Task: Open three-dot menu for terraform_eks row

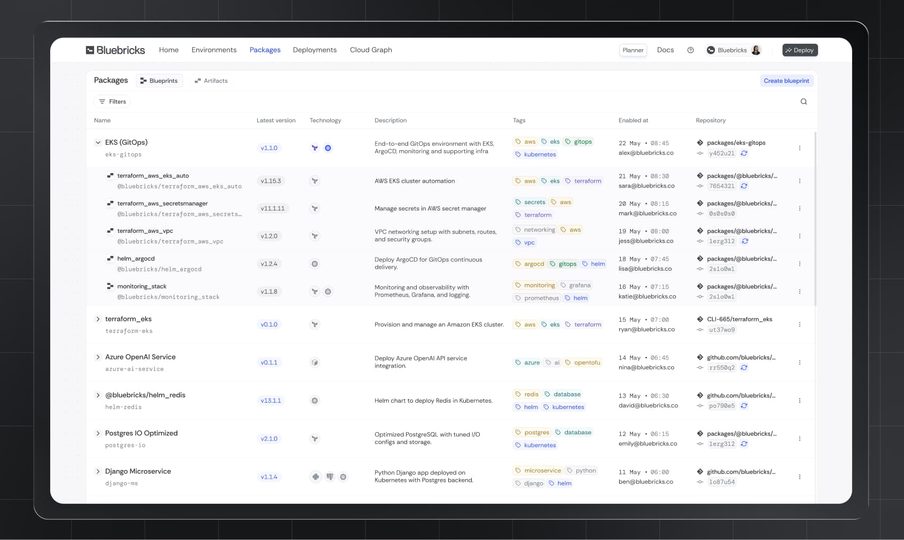Action: (799, 324)
